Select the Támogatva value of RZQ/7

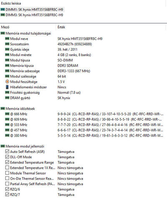(66, 195)
